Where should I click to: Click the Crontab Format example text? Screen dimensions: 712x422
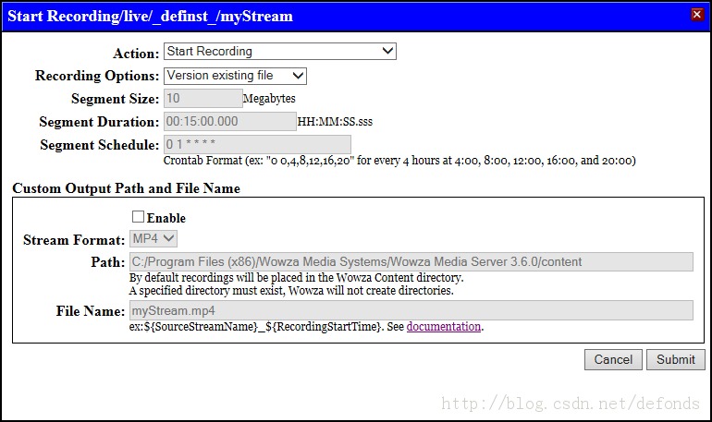[x=399, y=161]
